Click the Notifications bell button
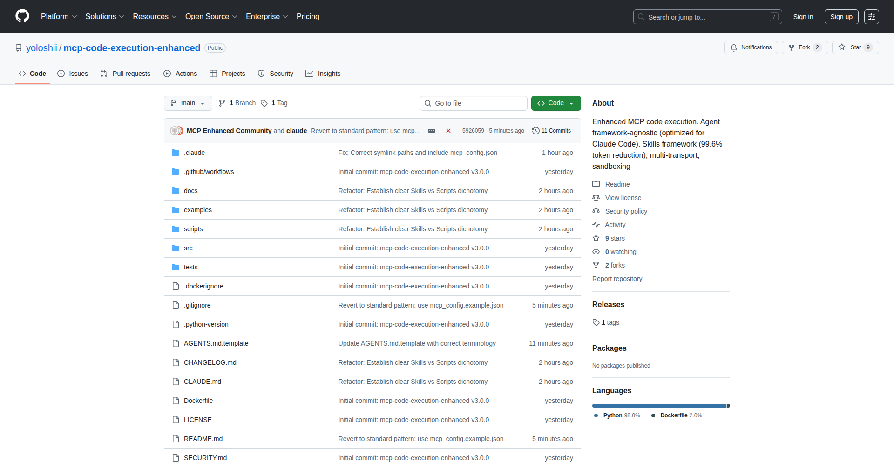 point(751,47)
